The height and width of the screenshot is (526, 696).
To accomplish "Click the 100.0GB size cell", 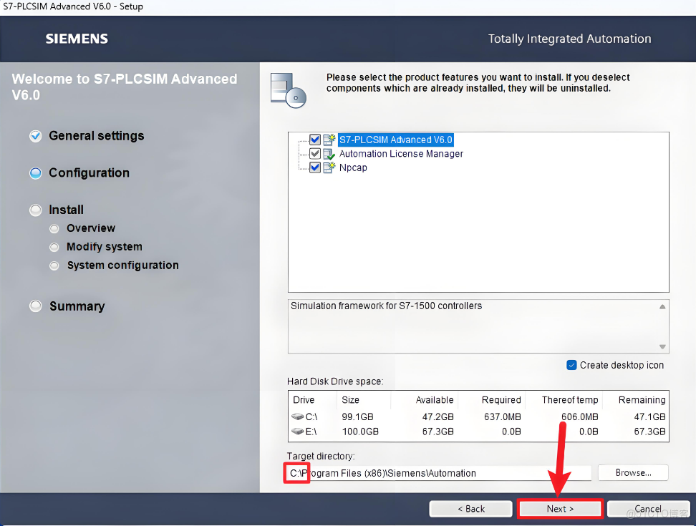I will pos(360,432).
